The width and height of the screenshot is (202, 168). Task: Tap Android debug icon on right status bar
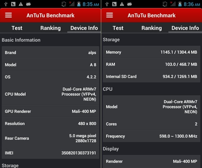(x=130, y=4)
